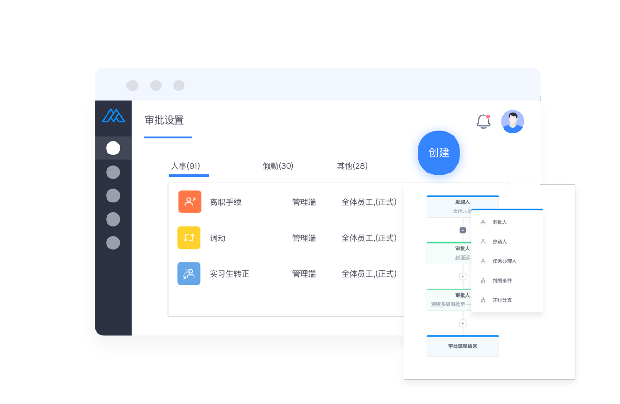This screenshot has width=620, height=404.
Task: Choose 审批人 from the node type menu
Action: (x=500, y=222)
